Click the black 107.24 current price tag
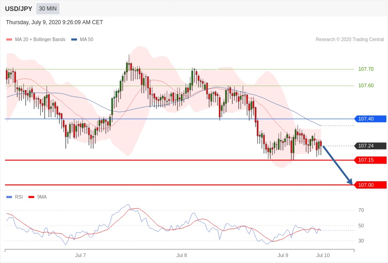388x263 pixels. click(x=370, y=146)
